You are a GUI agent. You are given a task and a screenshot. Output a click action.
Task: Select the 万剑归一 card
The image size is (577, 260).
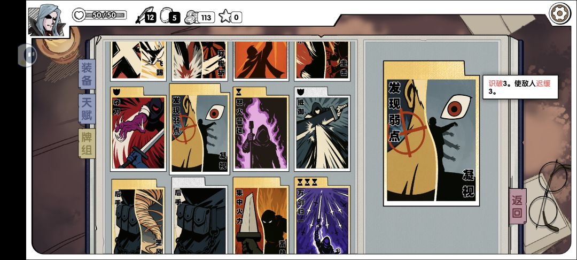[322, 216]
